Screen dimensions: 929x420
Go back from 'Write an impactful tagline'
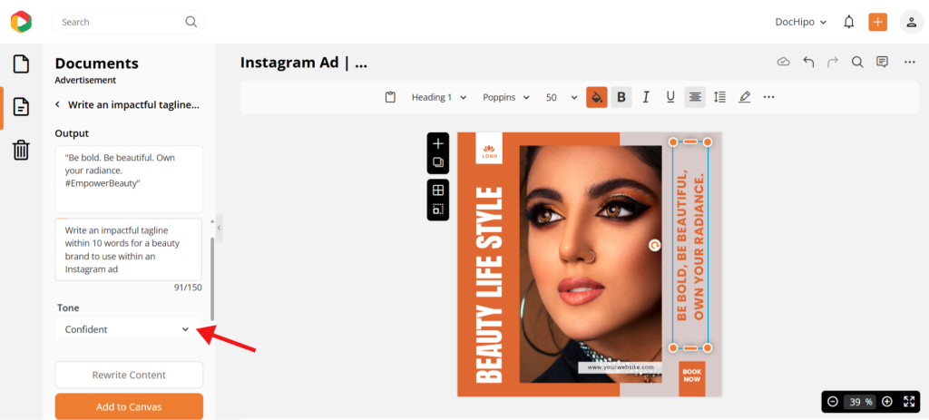click(57, 105)
